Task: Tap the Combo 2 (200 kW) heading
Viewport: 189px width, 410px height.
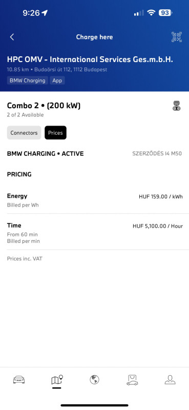Action: click(x=44, y=106)
